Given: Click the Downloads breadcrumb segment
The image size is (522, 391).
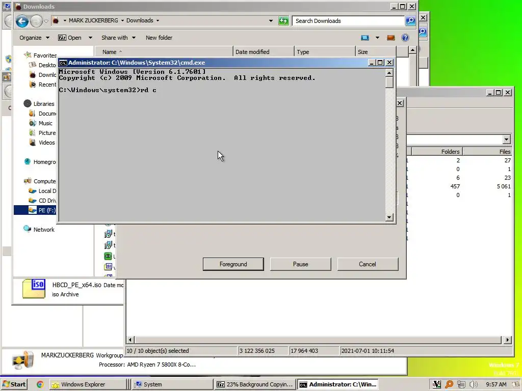Looking at the screenshot, I should click(x=140, y=20).
